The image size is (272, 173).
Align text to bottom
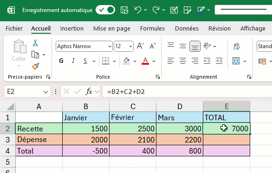(x=195, y=46)
